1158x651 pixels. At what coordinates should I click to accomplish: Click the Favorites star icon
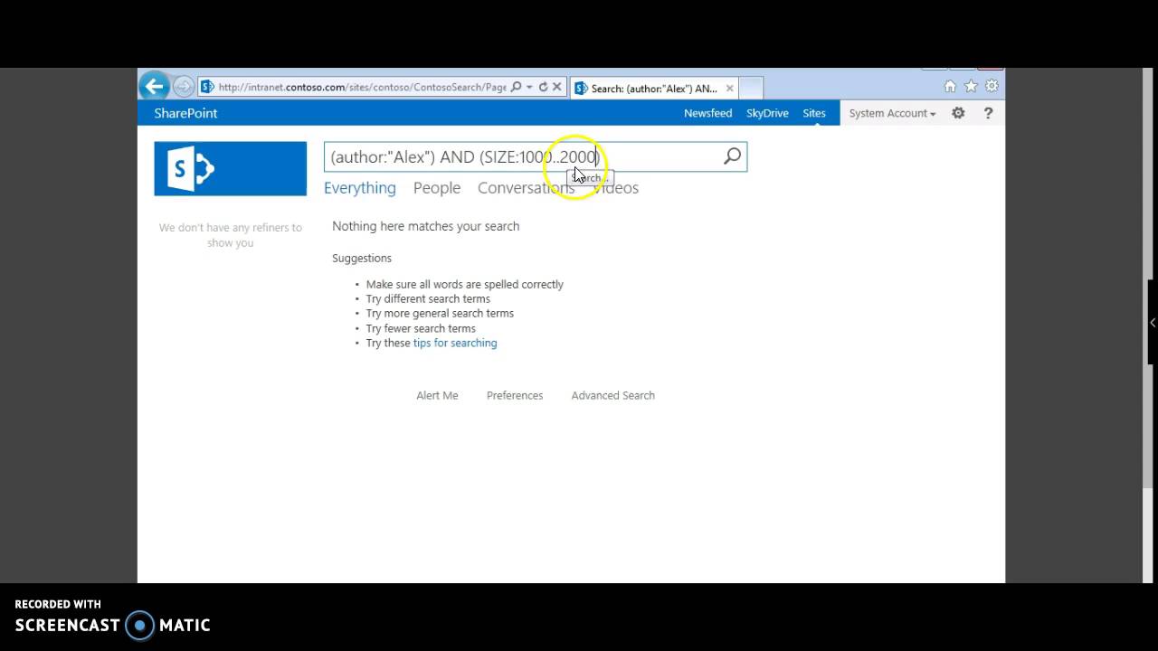coord(971,87)
